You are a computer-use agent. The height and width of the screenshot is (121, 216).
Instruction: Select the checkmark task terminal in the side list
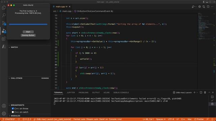[x=212, y=100]
